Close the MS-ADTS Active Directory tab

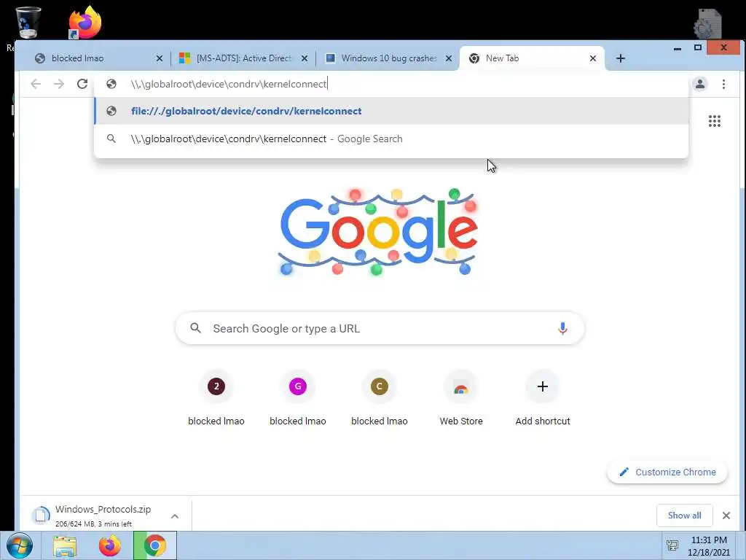pos(305,58)
